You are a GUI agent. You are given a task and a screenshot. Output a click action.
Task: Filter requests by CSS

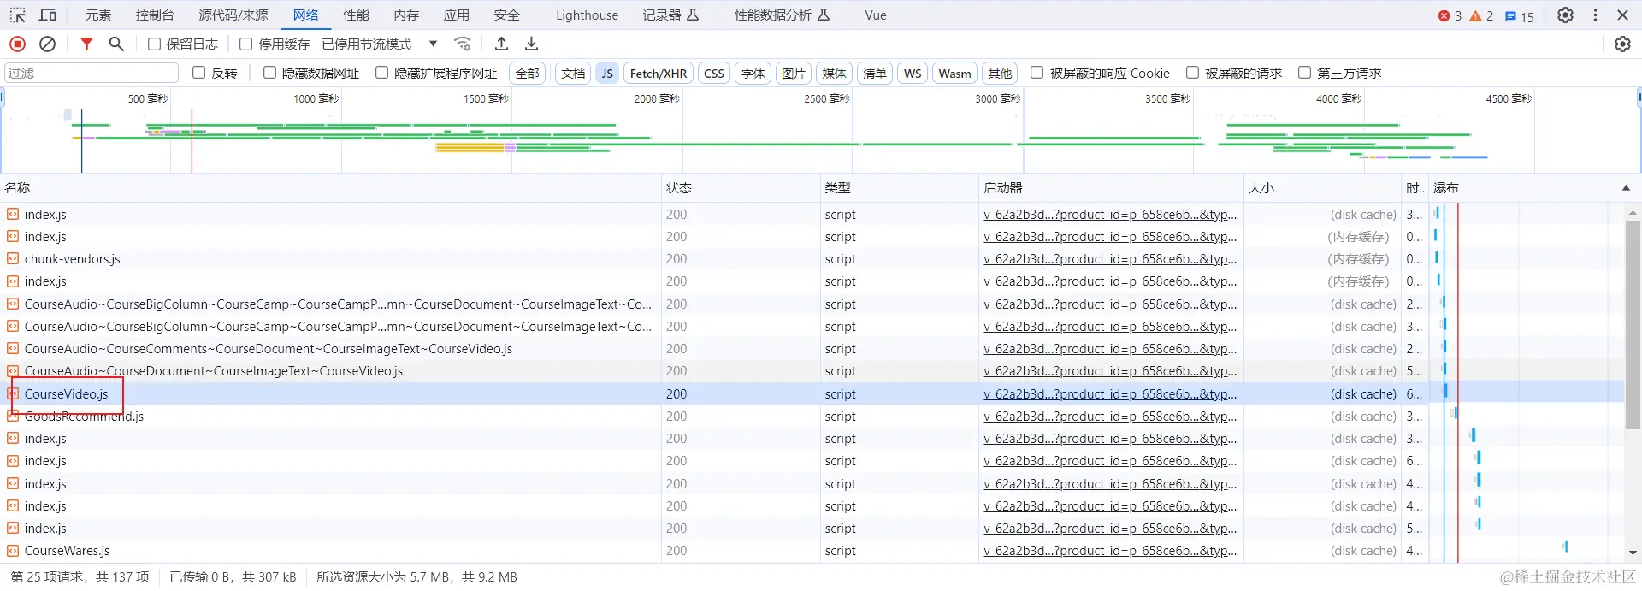(x=714, y=74)
